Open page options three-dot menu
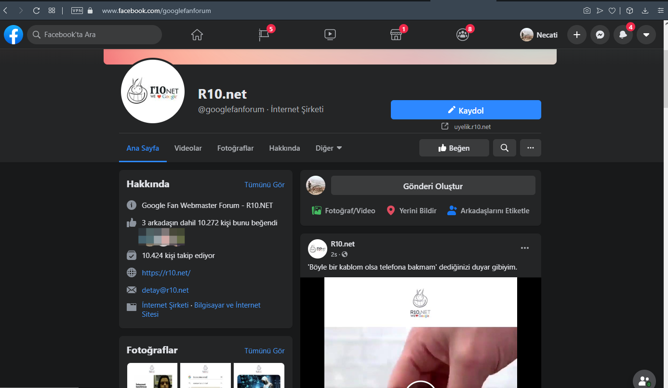Image resolution: width=668 pixels, height=388 pixels. 531,148
